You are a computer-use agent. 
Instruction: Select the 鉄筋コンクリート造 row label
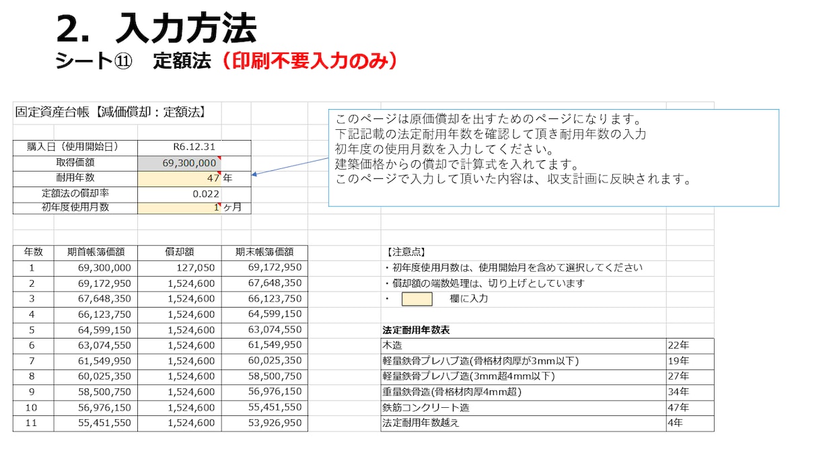tap(524, 408)
